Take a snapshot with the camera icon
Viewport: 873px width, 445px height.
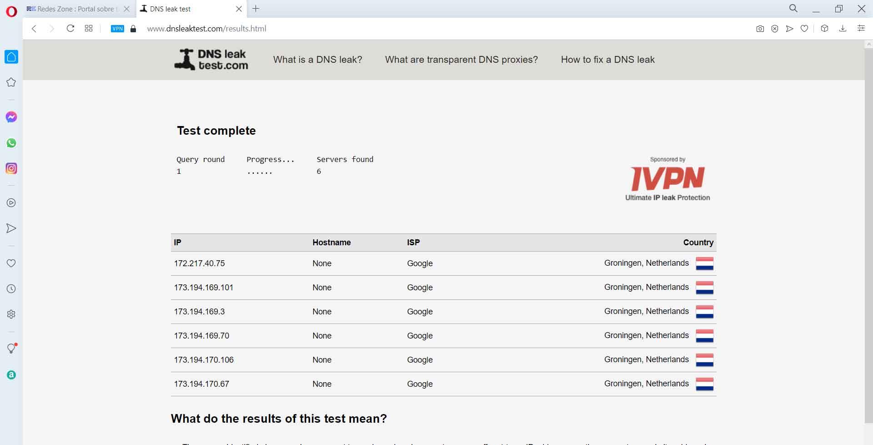(x=760, y=29)
